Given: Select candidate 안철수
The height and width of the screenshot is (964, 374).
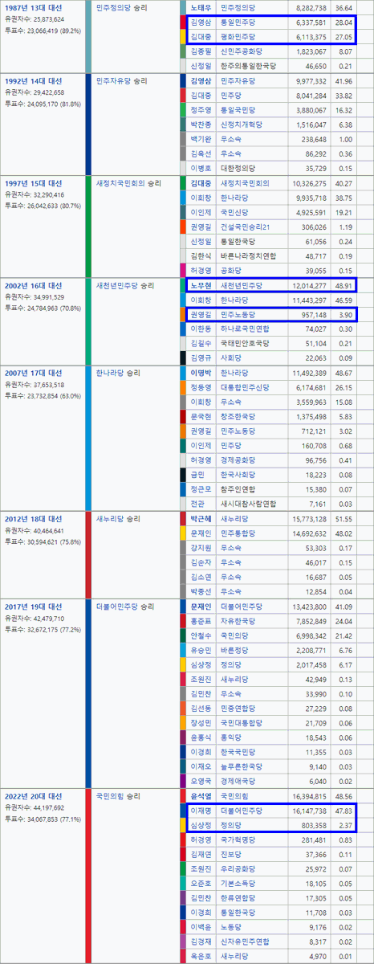Looking at the screenshot, I should [x=202, y=635].
